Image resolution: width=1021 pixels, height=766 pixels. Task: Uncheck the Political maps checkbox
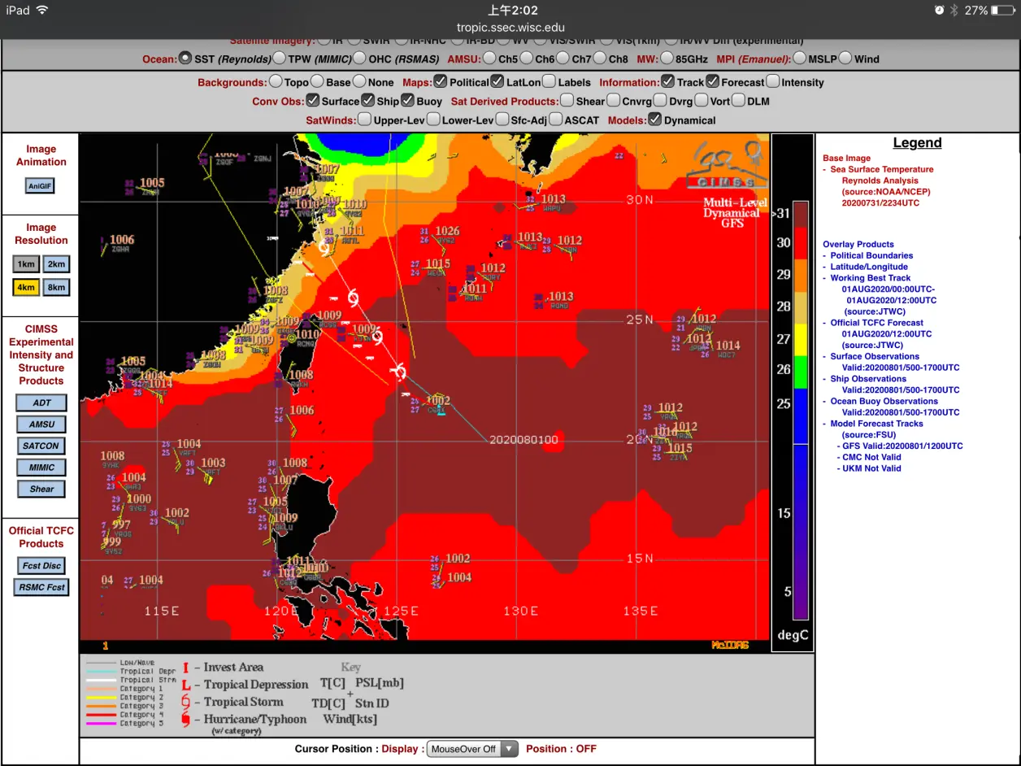[x=440, y=81]
